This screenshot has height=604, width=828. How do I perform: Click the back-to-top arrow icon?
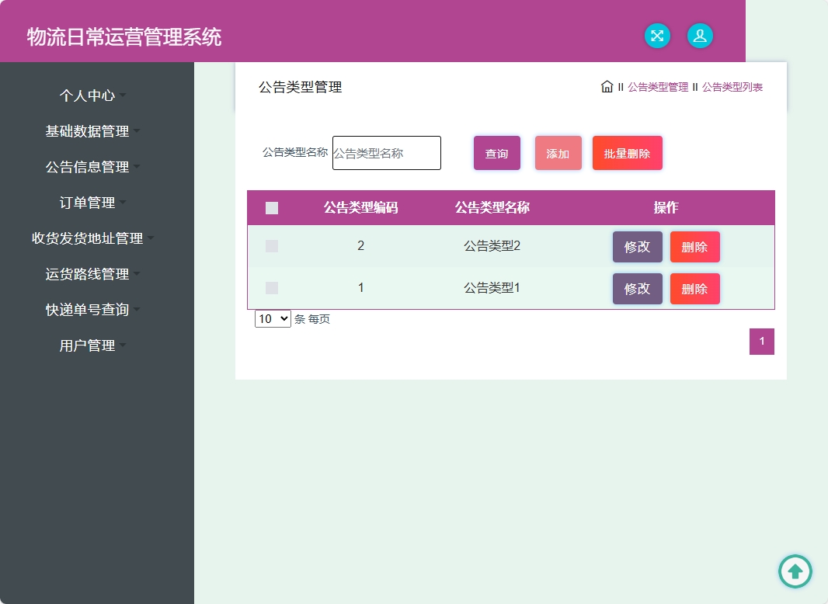(x=795, y=571)
